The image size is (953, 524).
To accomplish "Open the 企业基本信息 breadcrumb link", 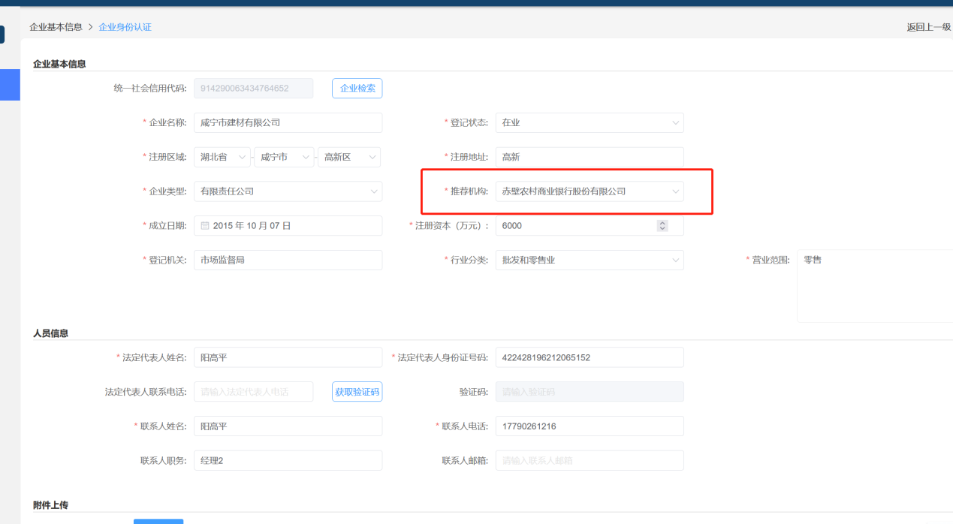I will (x=56, y=27).
